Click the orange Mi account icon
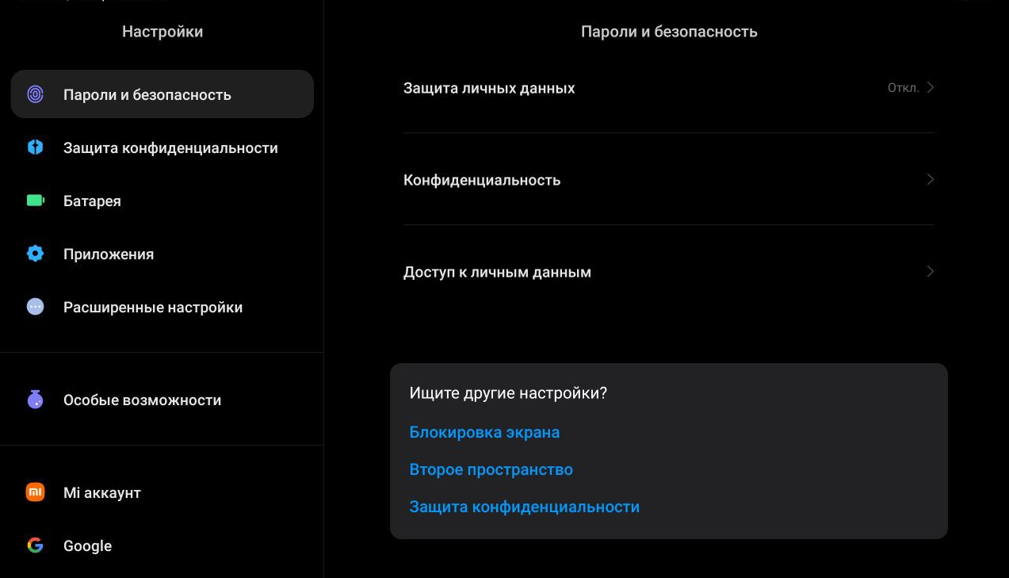The width and height of the screenshot is (1009, 578). pyautogui.click(x=36, y=492)
